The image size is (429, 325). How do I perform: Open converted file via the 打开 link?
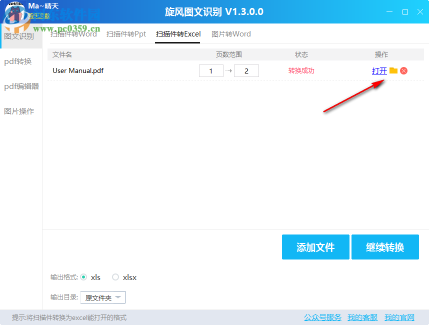(379, 70)
